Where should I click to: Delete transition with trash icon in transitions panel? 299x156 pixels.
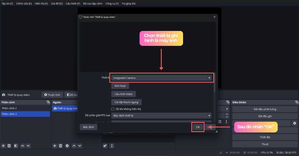pyautogui.click(x=220, y=122)
